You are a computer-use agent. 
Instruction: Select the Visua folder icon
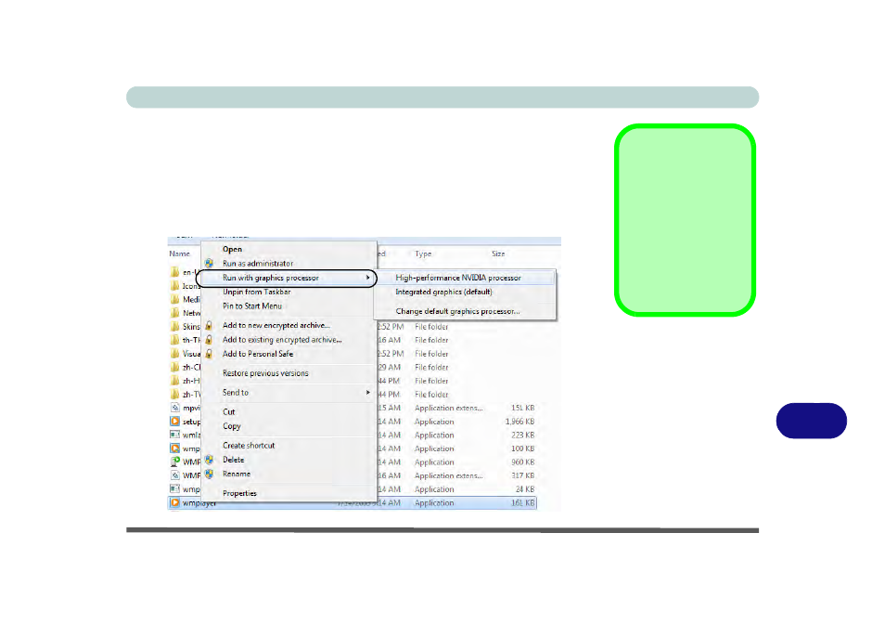pyautogui.click(x=175, y=353)
